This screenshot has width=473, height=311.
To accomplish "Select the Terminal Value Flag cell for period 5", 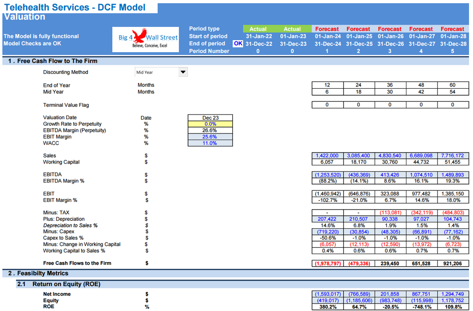I will coord(453,105).
